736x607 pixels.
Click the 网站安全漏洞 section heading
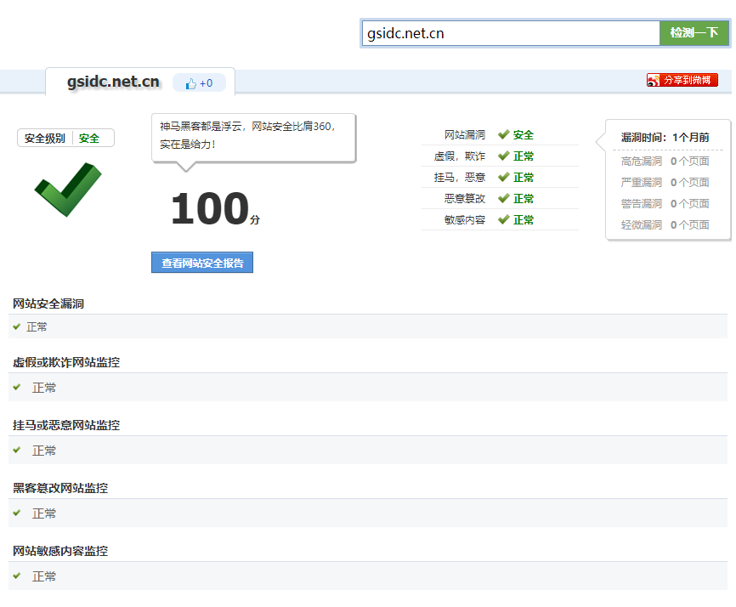tap(48, 303)
